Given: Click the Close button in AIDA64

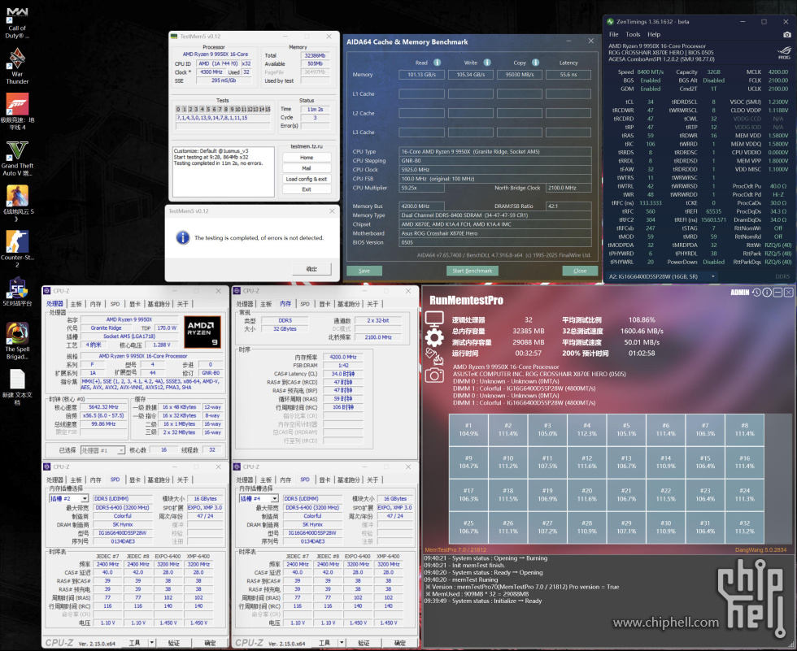Looking at the screenshot, I should [x=580, y=271].
